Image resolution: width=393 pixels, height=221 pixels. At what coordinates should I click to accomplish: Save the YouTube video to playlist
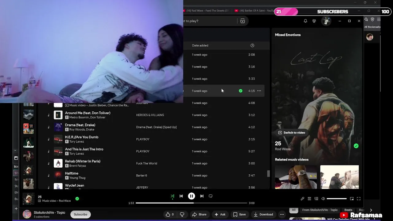click(239, 215)
